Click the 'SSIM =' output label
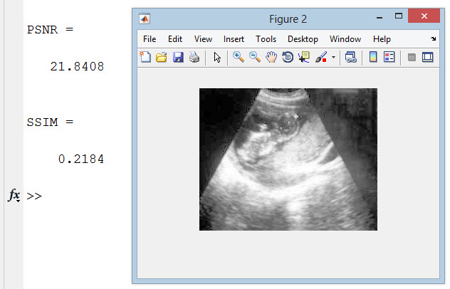 coord(51,122)
